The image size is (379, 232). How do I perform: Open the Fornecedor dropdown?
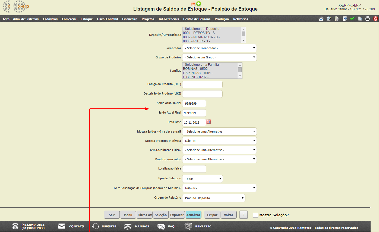pos(219,48)
